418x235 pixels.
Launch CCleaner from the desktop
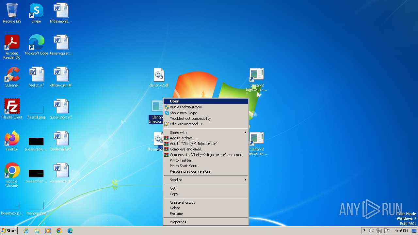pyautogui.click(x=12, y=77)
